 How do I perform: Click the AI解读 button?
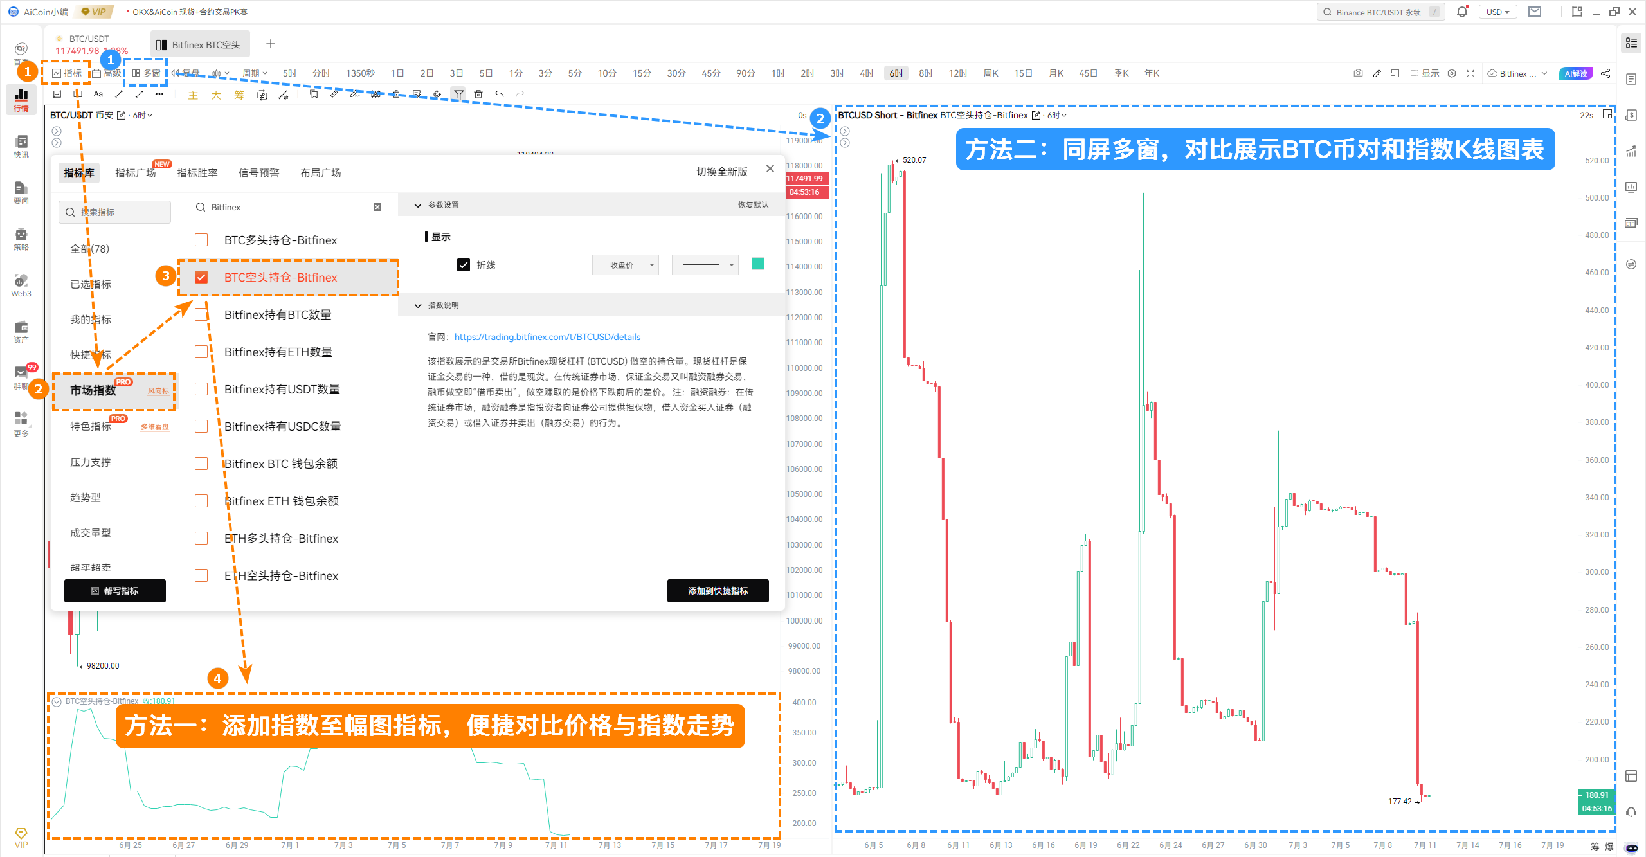[1577, 73]
